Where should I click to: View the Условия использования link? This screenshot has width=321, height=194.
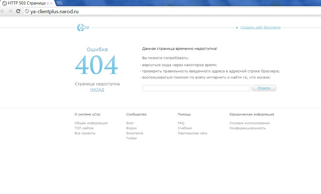pos(249,123)
